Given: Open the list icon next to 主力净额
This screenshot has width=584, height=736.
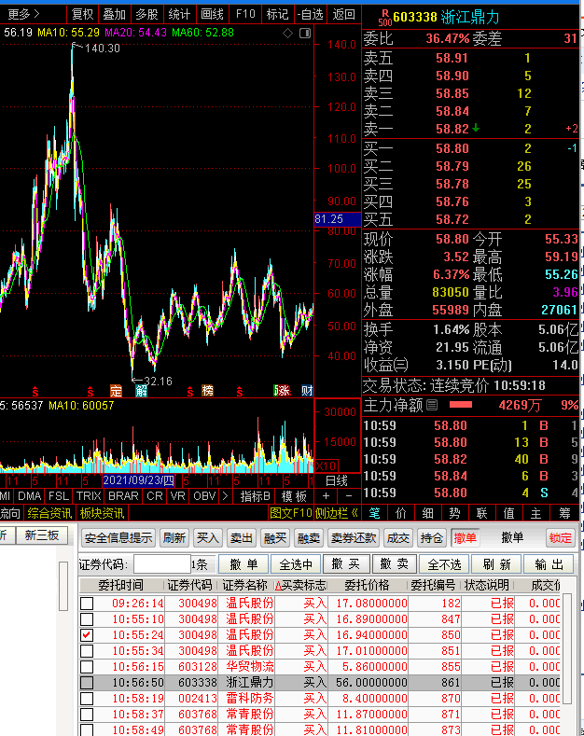Looking at the screenshot, I should click(433, 405).
